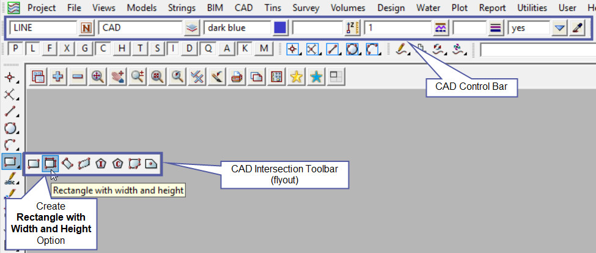Open rectangle flyout button in vertical toolbar
Screen dimensions: 596x253
[x=11, y=161]
